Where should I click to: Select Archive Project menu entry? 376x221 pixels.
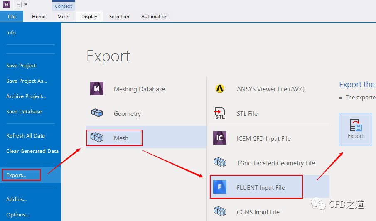[26, 96]
